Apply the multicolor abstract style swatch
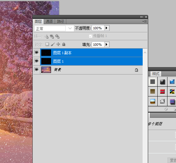The width and height of the screenshot is (176, 163). coord(172,91)
